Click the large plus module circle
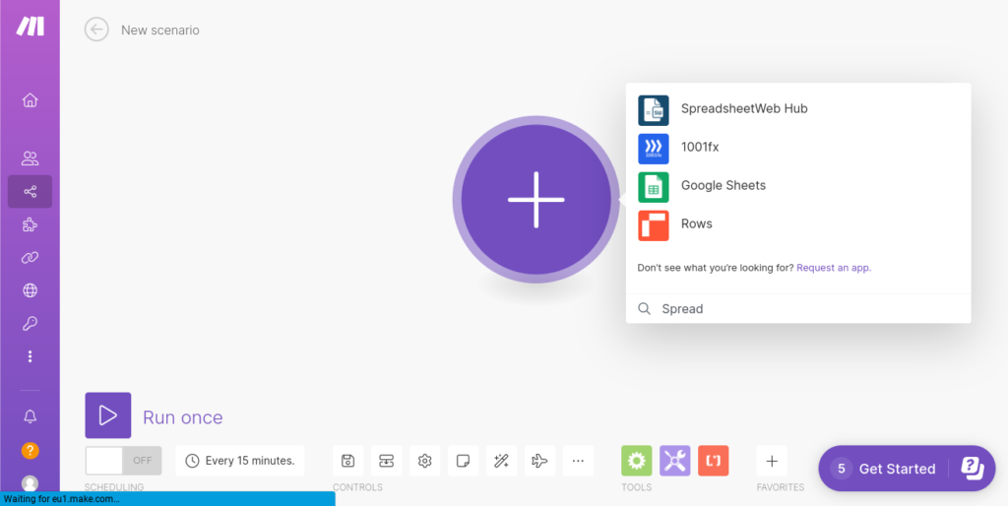Image resolution: width=1008 pixels, height=506 pixels. 535,199
